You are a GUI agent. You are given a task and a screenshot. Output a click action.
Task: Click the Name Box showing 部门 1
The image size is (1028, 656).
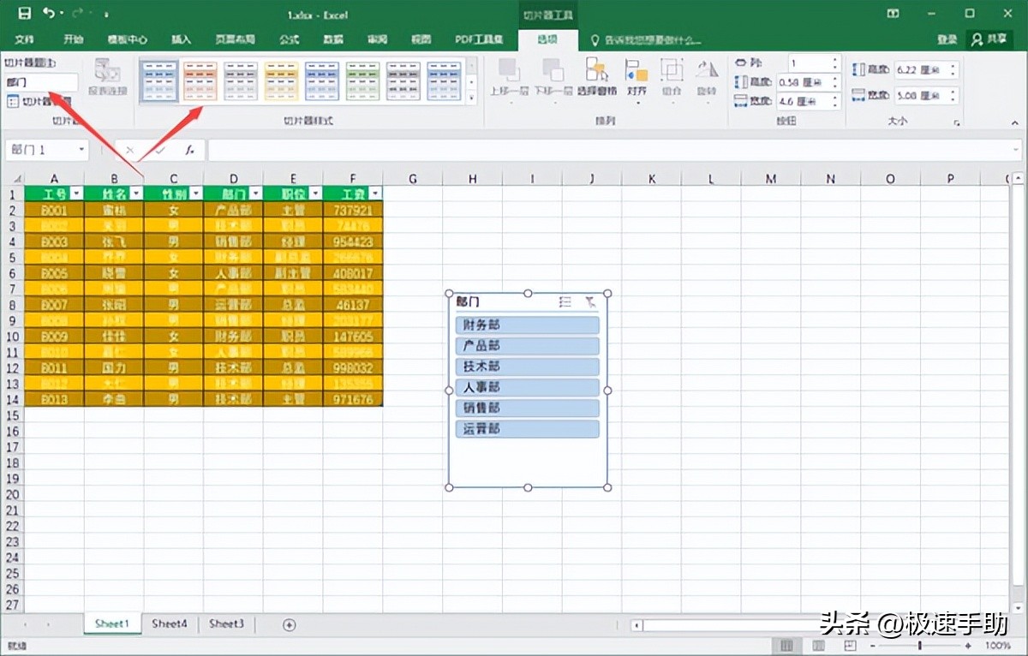[x=41, y=149]
